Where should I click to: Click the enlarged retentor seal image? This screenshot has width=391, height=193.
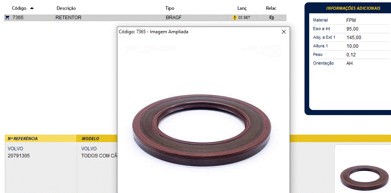(202, 130)
